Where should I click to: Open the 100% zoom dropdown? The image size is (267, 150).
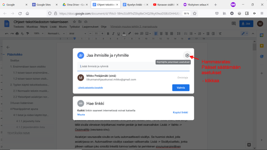point(38,33)
